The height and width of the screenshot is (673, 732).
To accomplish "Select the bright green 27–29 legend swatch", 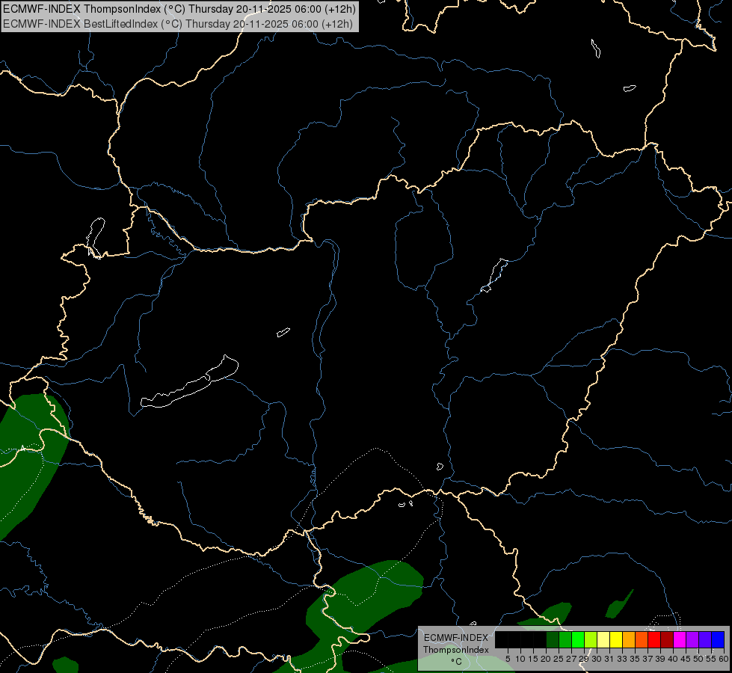I will (578, 639).
